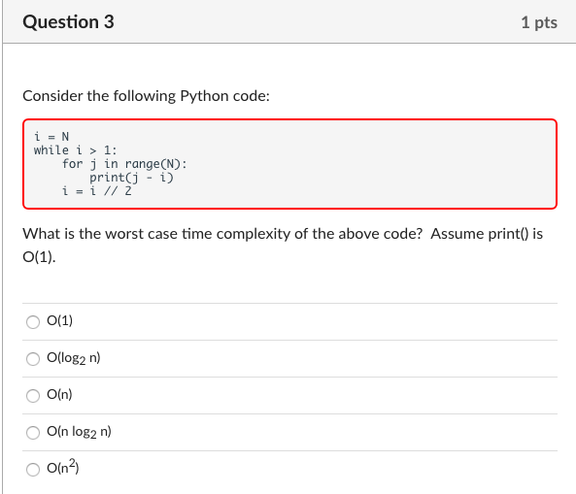The width and height of the screenshot is (576, 494).
Task: Click the 'i = N' code line
Action: pyautogui.click(x=51, y=137)
